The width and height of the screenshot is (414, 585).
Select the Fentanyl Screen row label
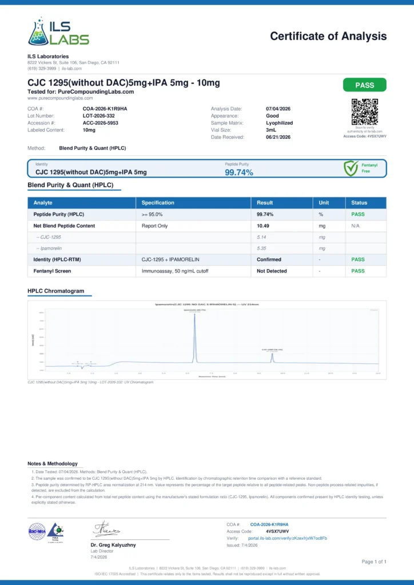click(x=52, y=271)
